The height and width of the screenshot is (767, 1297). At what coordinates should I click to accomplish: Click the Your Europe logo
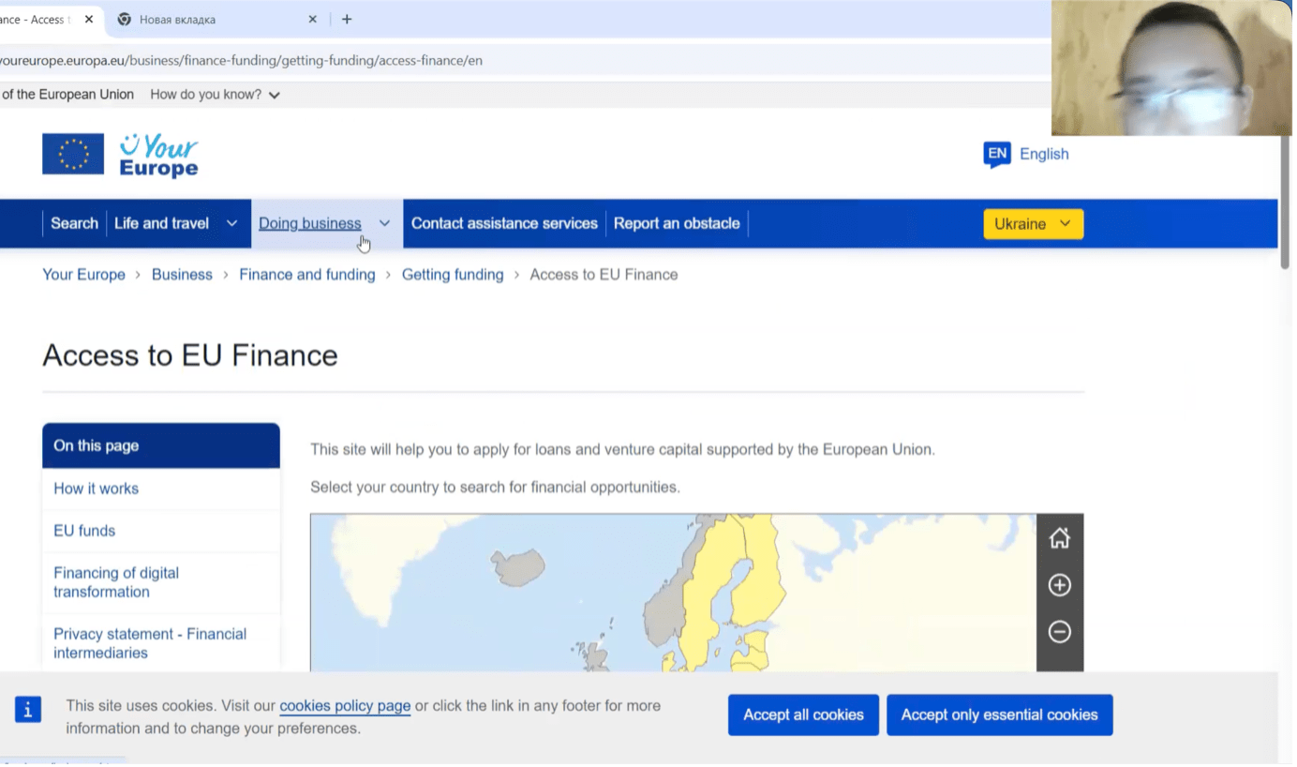pyautogui.click(x=120, y=155)
